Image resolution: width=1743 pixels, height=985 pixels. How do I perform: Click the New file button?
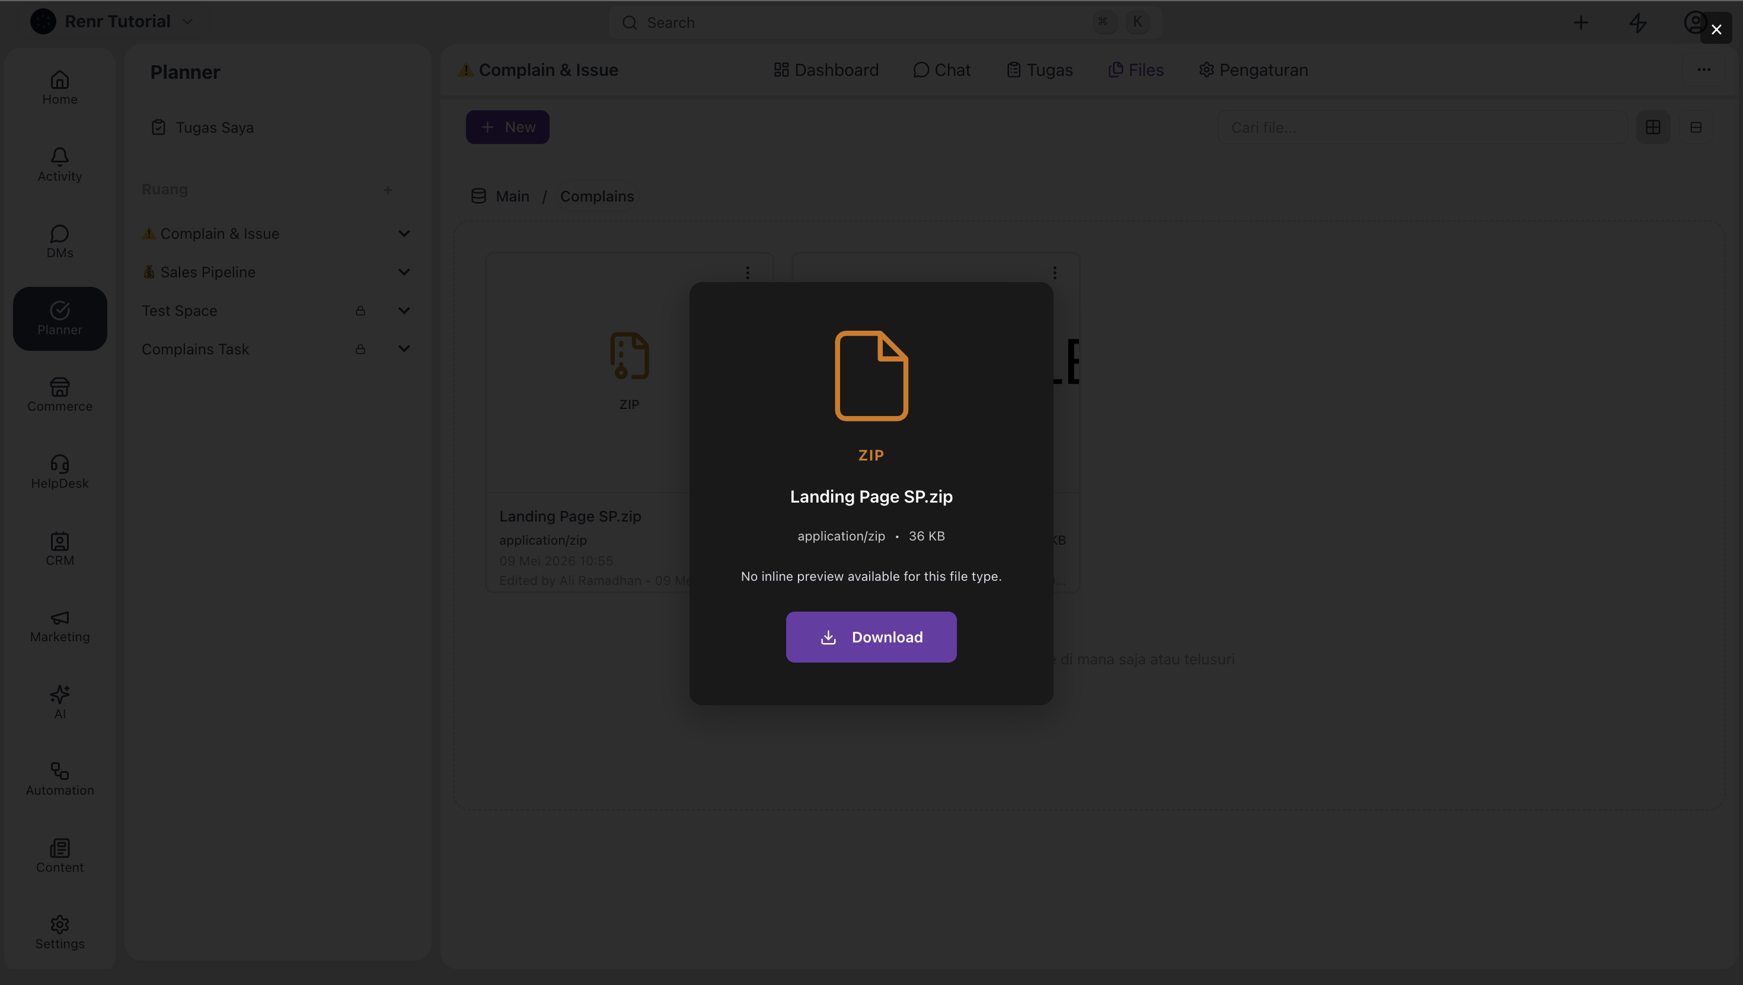[507, 127]
